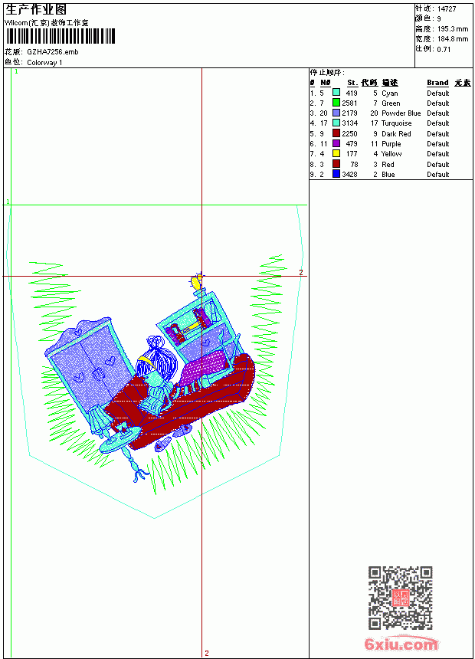Choose the Blue color swatch in row 9
The image size is (475, 659).
tap(336, 174)
